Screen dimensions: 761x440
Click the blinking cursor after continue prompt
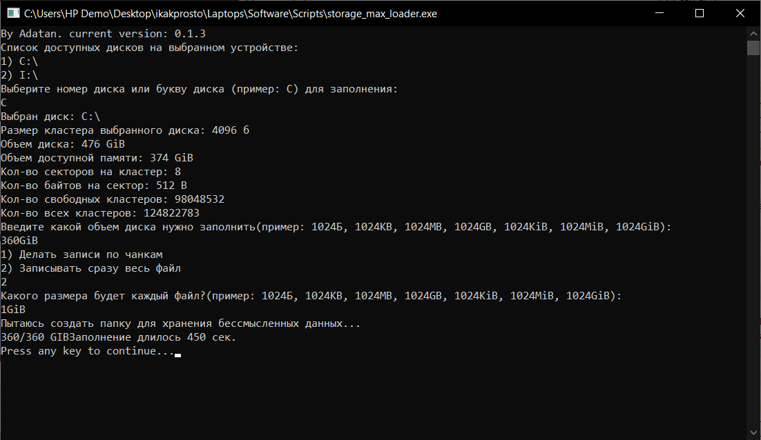coord(178,355)
